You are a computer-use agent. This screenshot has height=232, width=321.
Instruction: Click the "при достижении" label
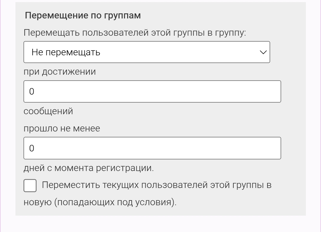59,71
